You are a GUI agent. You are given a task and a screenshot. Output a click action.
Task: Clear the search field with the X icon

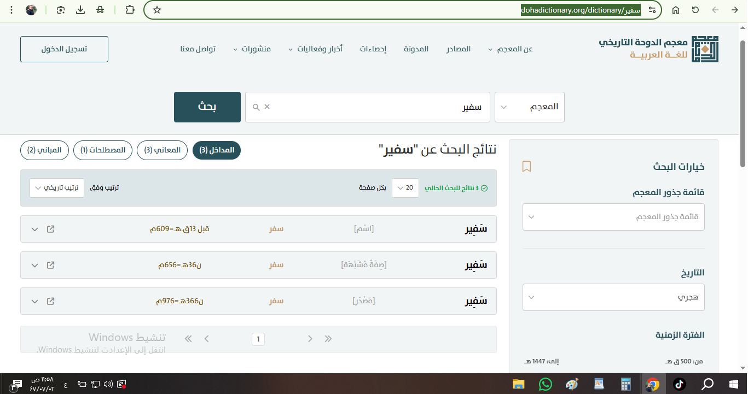(x=267, y=107)
